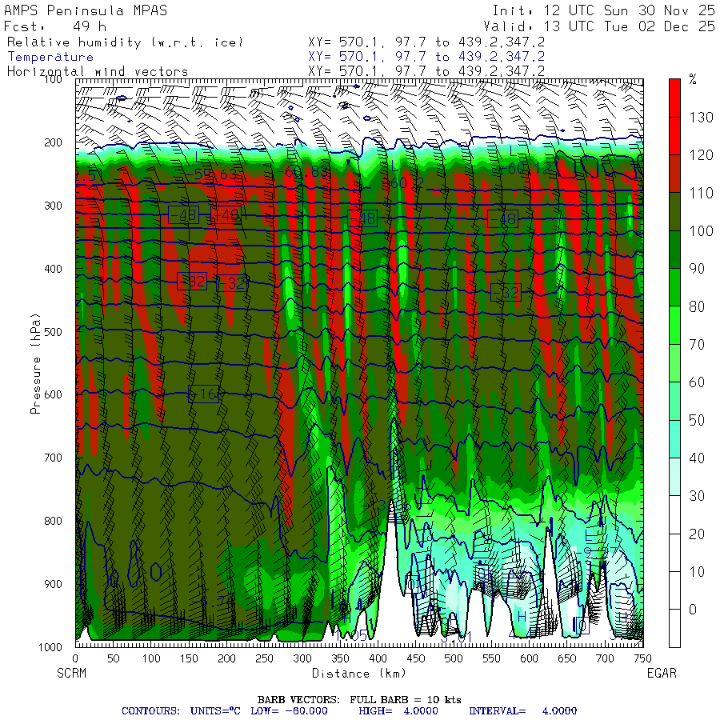The width and height of the screenshot is (720, 720).
Task: Click the -16 temperature contour label box
Action: click(x=203, y=394)
